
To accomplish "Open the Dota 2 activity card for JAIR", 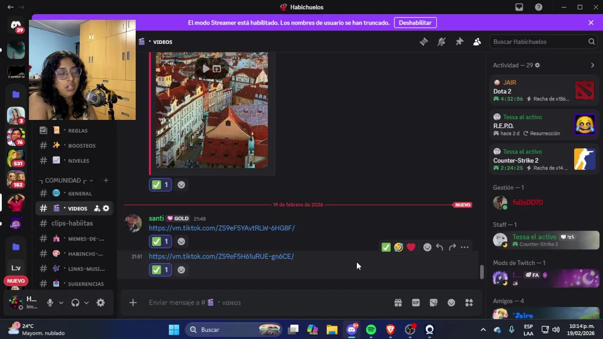I will point(544,91).
